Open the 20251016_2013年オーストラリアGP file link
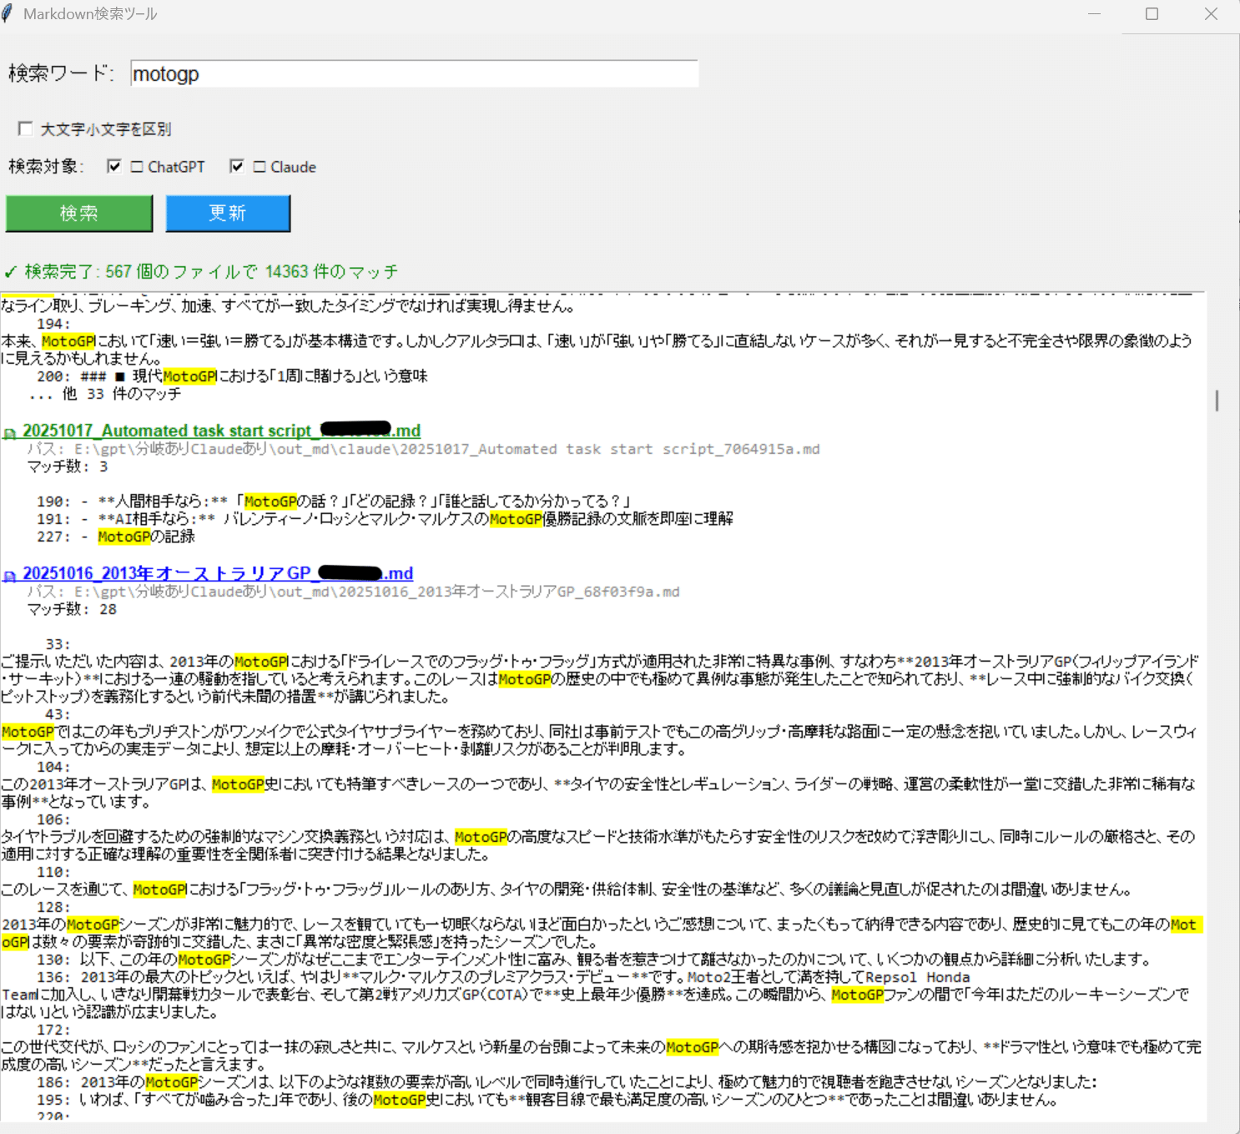The width and height of the screenshot is (1240, 1134). (218, 573)
